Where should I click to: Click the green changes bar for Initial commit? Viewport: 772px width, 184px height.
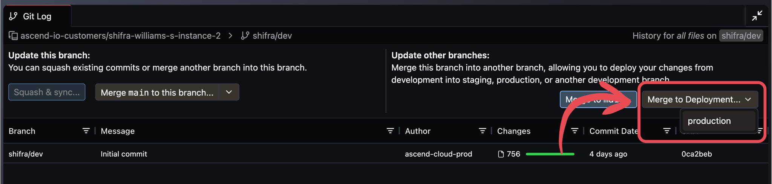550,154
